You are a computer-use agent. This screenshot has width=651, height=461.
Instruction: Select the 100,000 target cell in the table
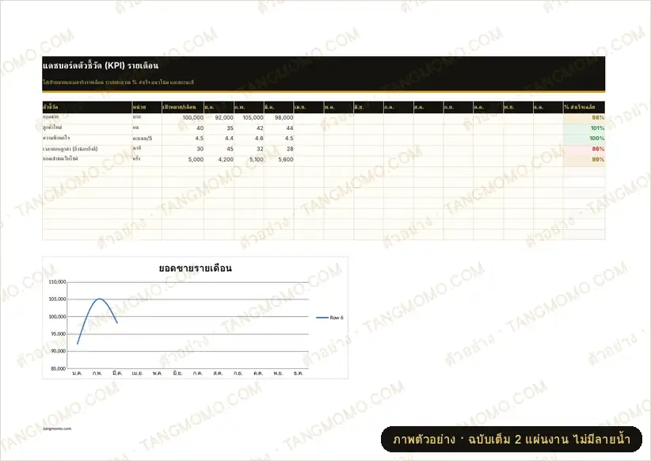(183, 118)
